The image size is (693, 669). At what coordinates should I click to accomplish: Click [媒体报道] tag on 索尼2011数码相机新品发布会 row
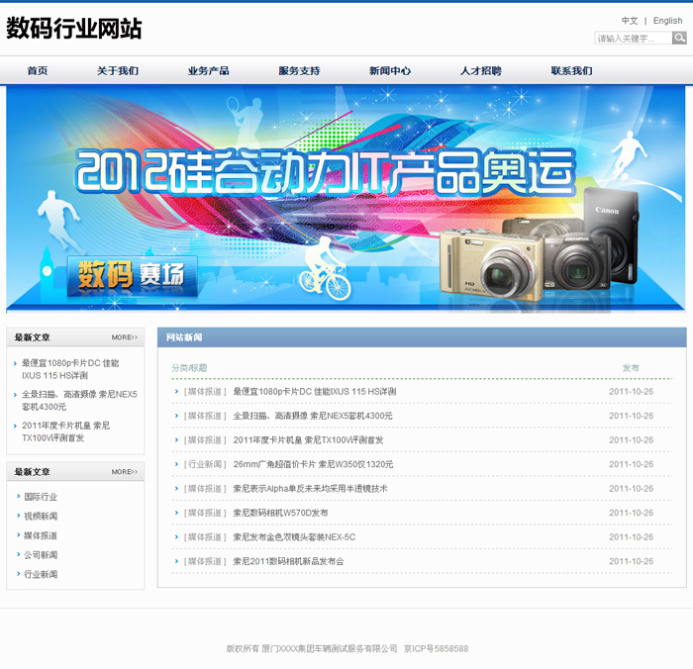pyautogui.click(x=205, y=562)
